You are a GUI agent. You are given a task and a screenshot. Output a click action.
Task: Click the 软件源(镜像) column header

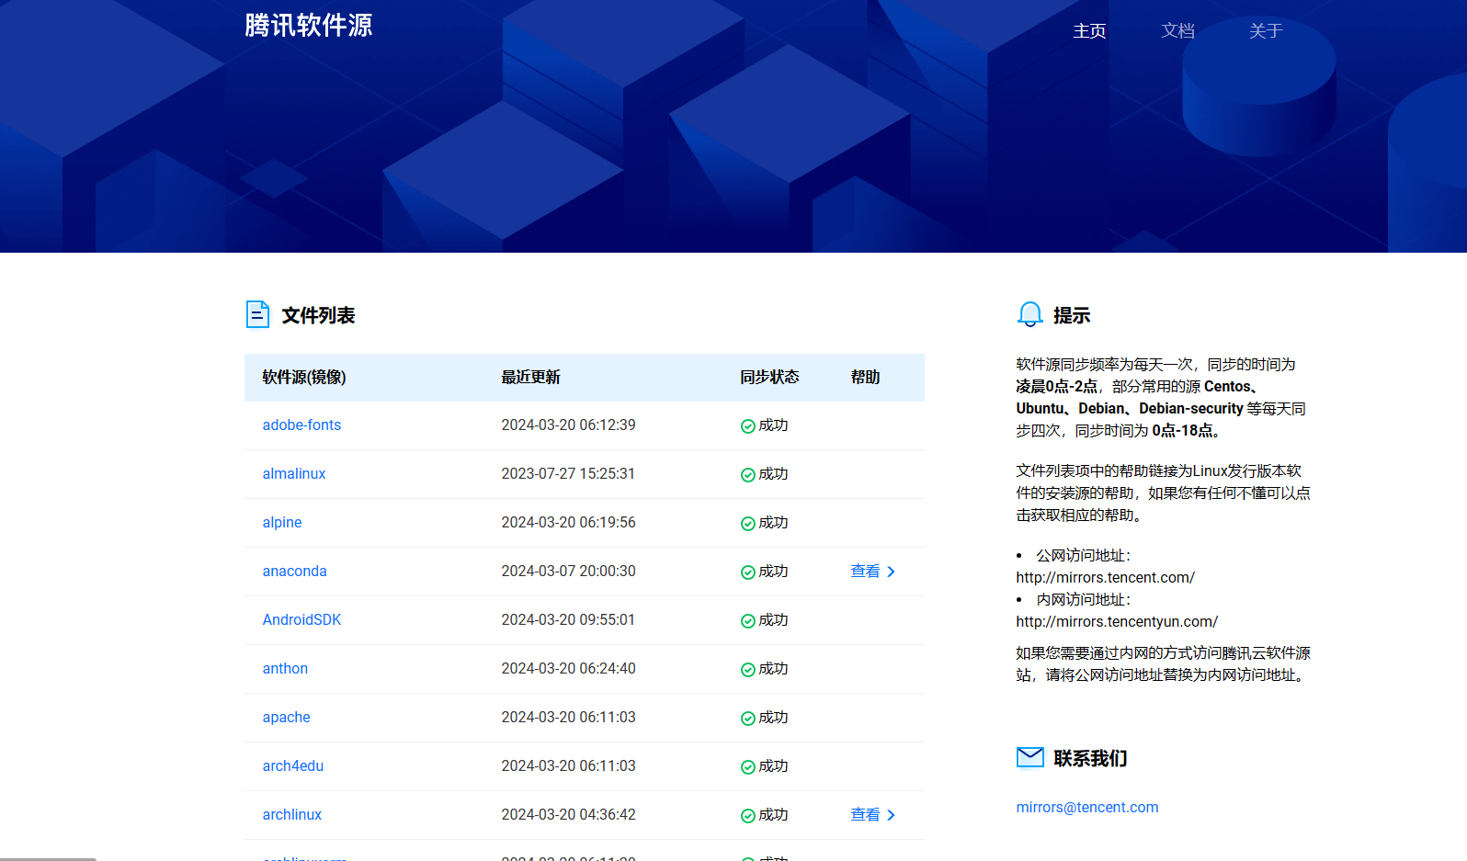304,377
